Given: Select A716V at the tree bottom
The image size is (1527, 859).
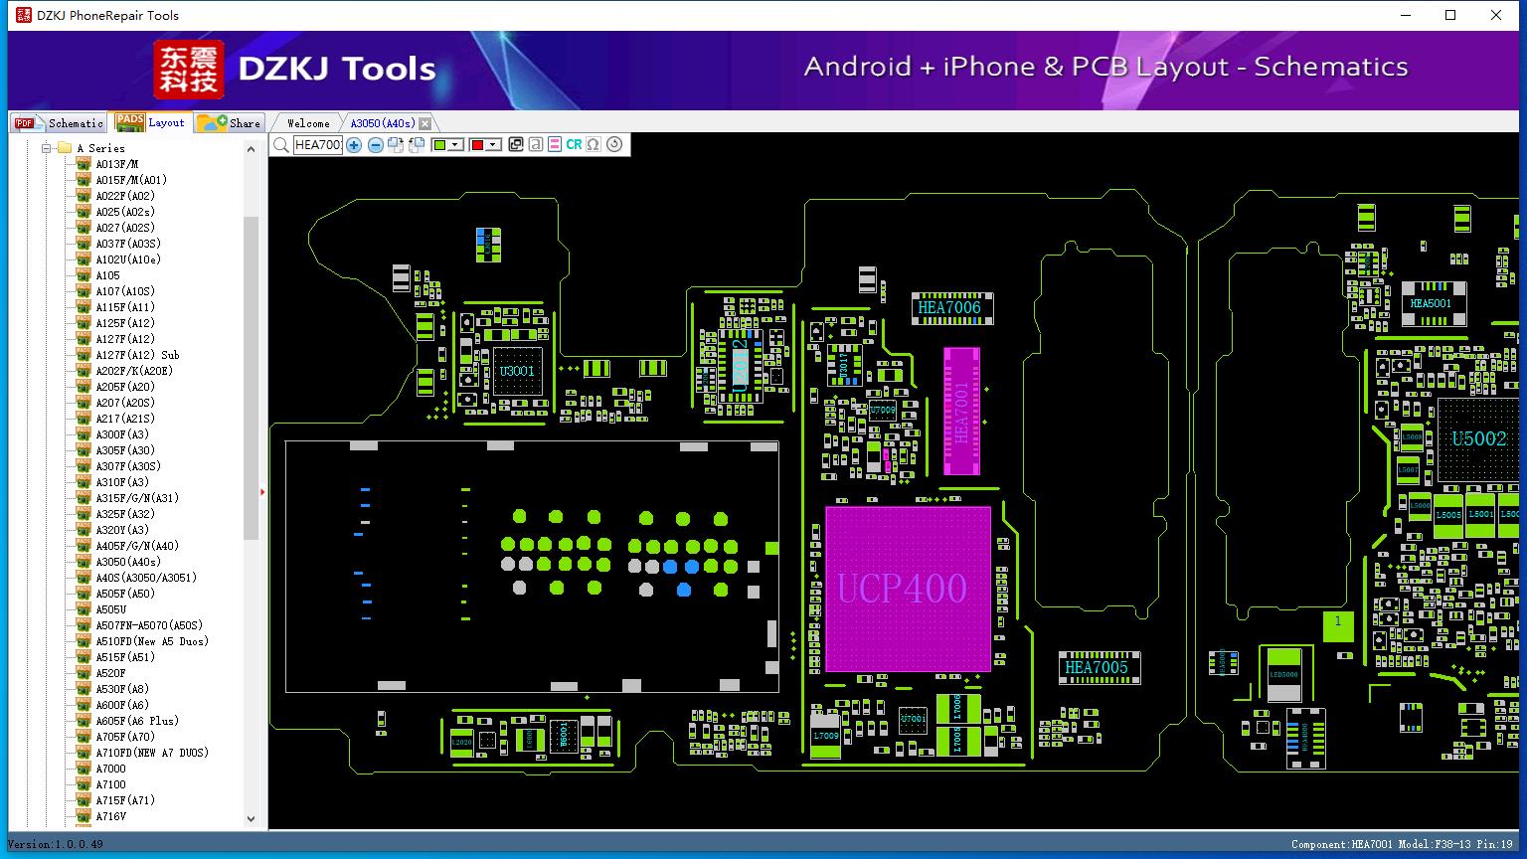Looking at the screenshot, I should point(110,816).
